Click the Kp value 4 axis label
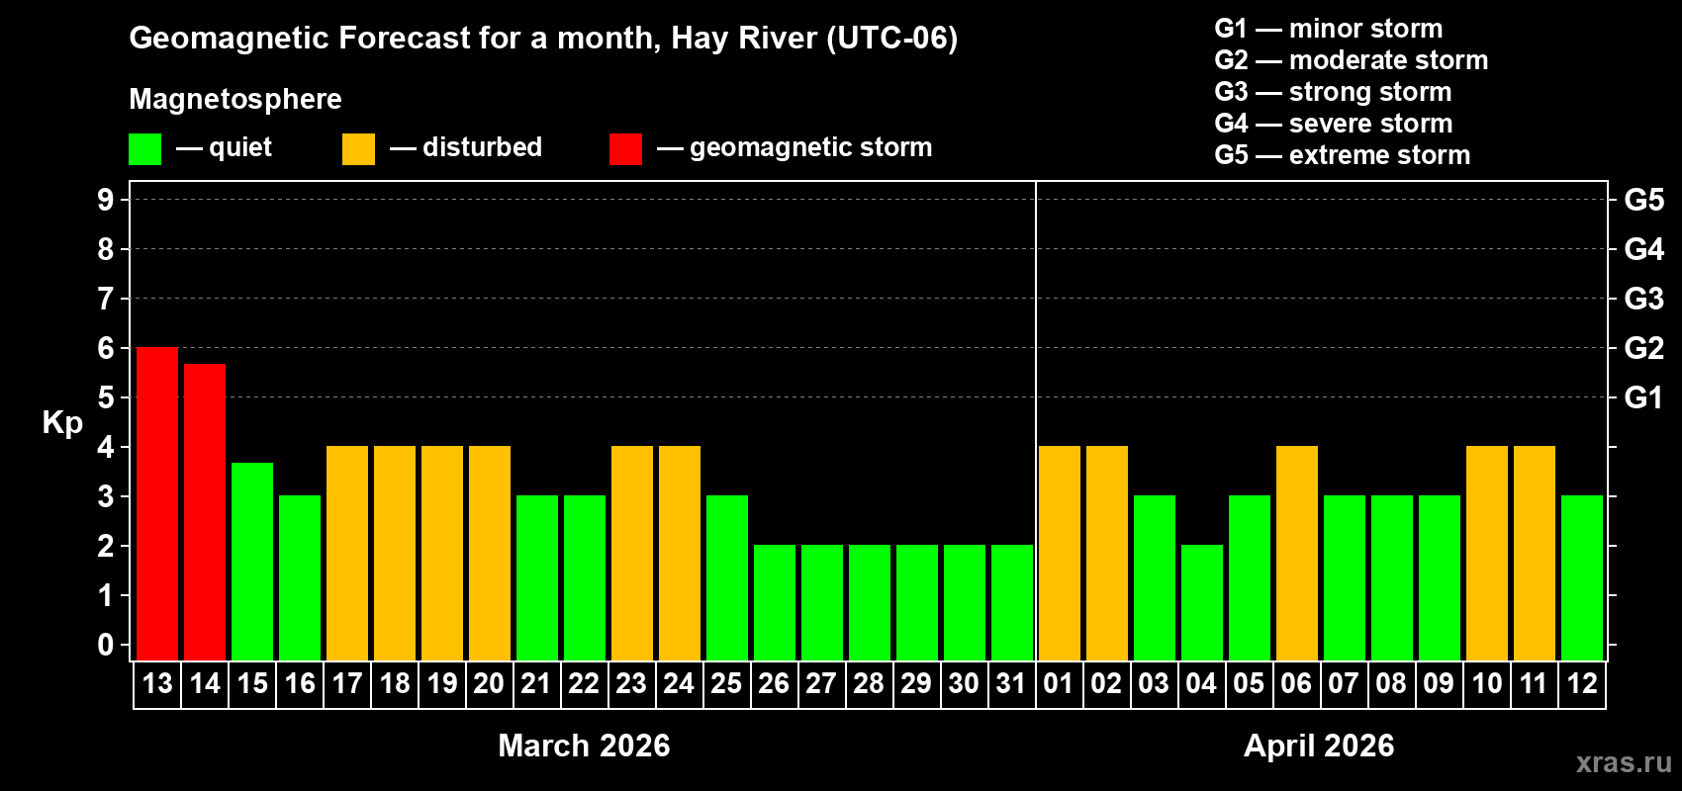Image resolution: width=1682 pixels, height=791 pixels. click(106, 447)
